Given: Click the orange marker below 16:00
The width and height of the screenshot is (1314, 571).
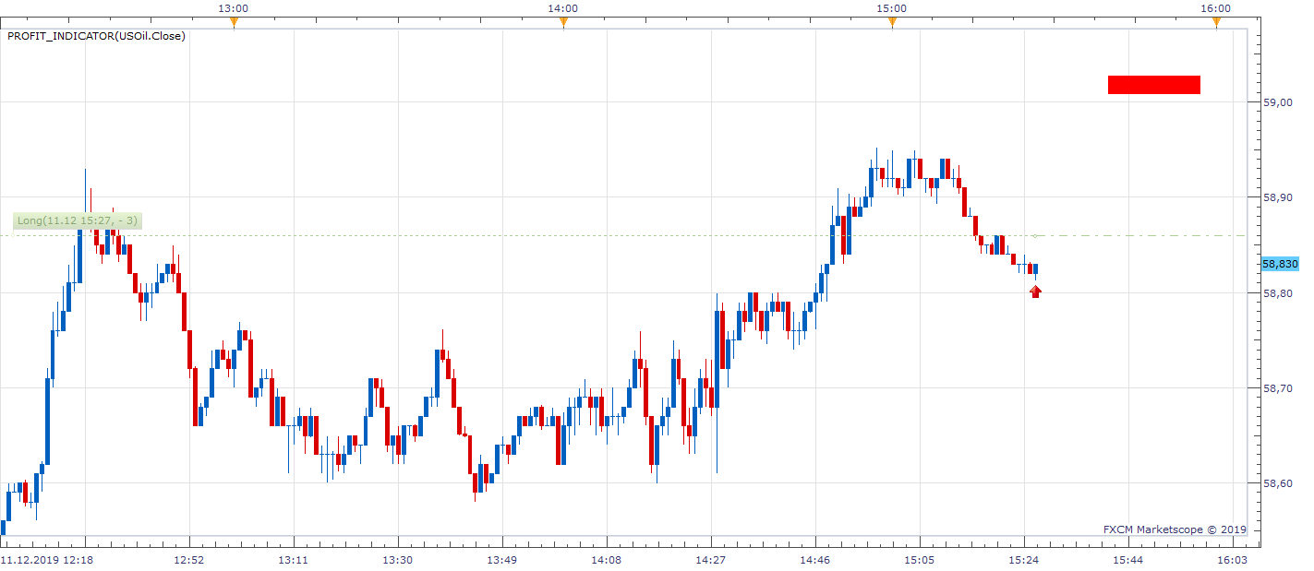Looking at the screenshot, I should click(x=1216, y=22).
